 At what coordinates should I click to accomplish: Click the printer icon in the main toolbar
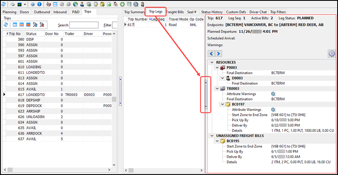13,4
